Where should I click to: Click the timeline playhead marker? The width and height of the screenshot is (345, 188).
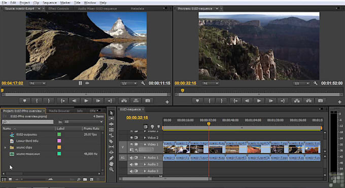209,124
